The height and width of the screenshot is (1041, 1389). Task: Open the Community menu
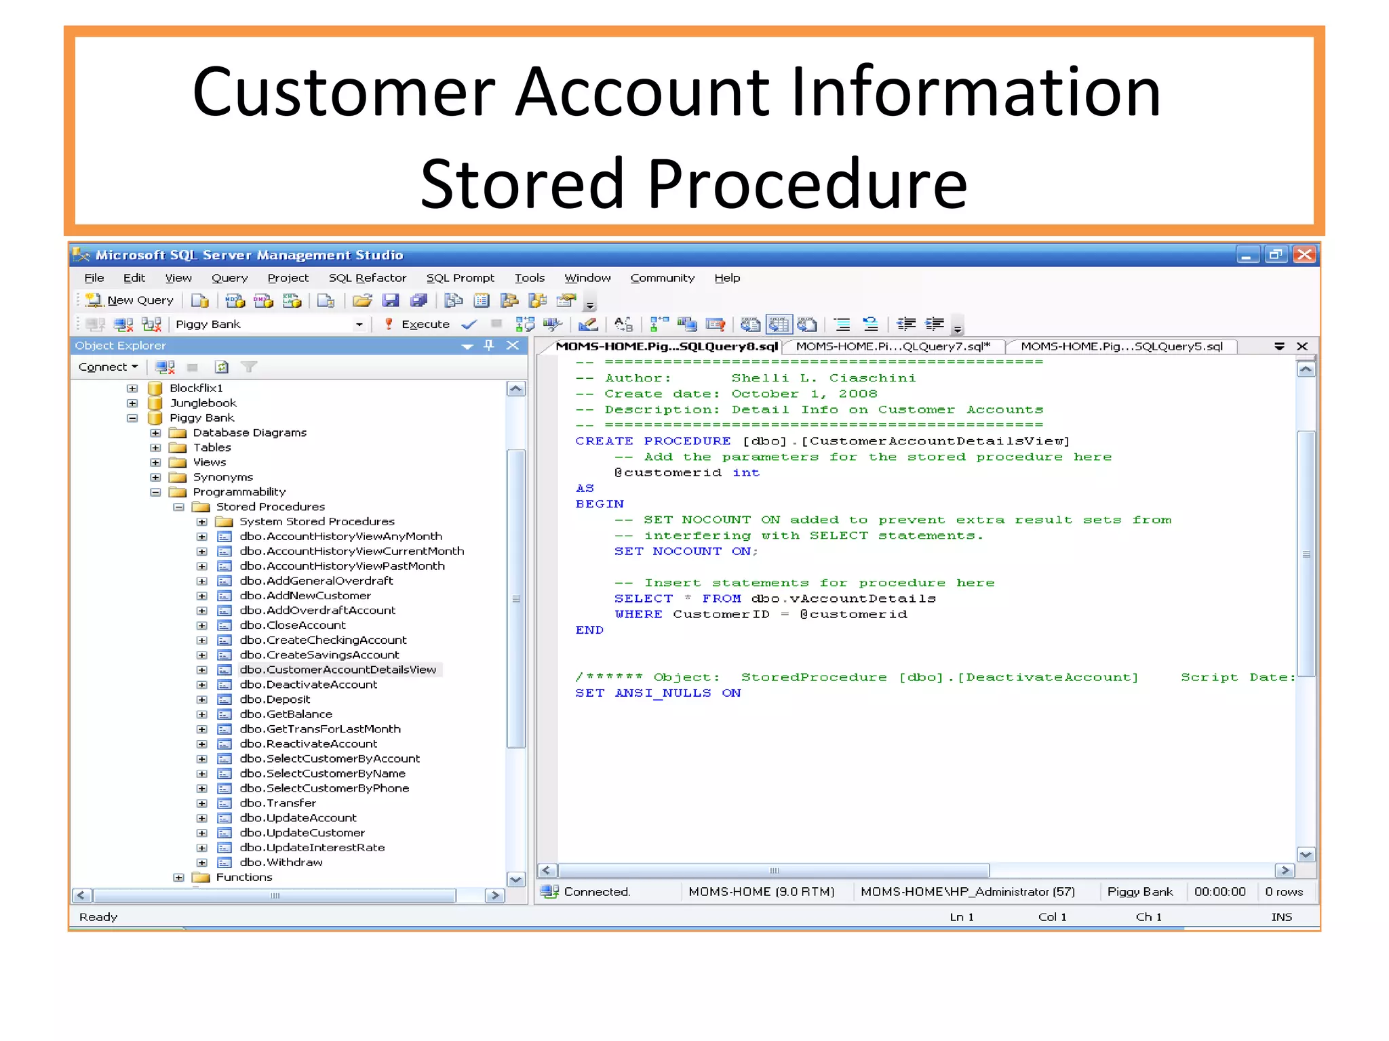coord(663,278)
